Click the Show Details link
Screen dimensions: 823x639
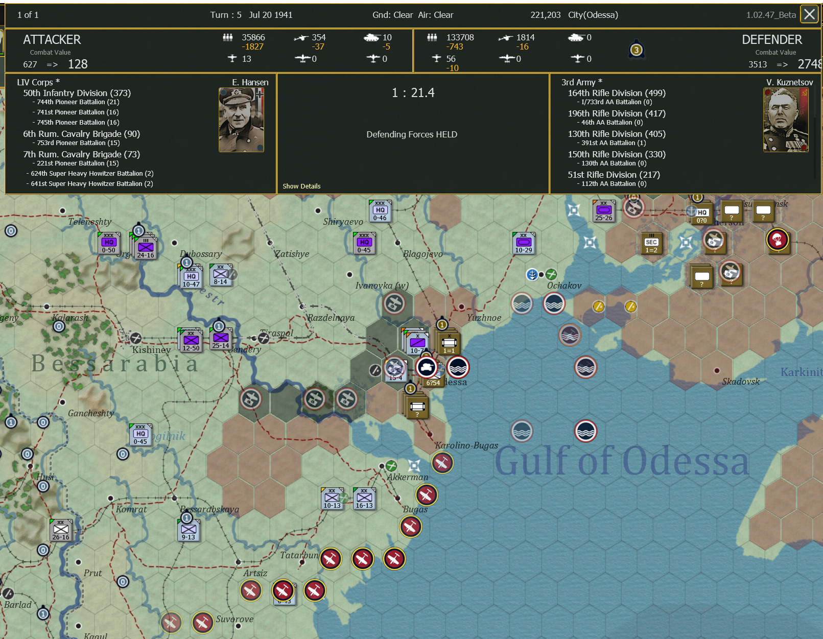pos(301,186)
